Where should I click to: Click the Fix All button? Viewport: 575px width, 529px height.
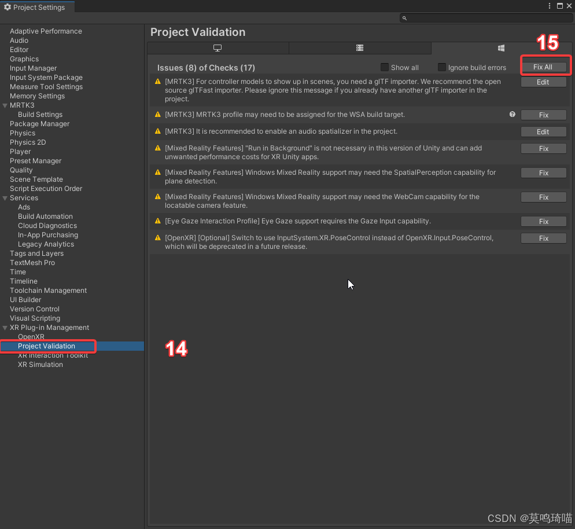click(543, 67)
